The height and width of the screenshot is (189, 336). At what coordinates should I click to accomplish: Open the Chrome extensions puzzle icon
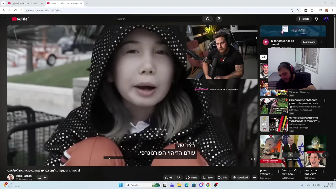(x=312, y=10)
